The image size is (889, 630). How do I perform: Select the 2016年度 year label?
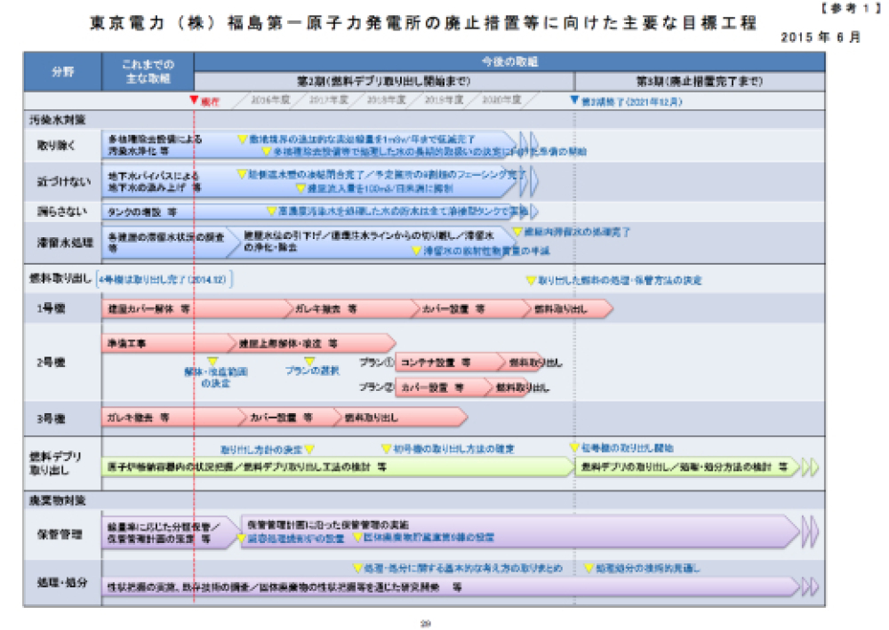point(270,100)
